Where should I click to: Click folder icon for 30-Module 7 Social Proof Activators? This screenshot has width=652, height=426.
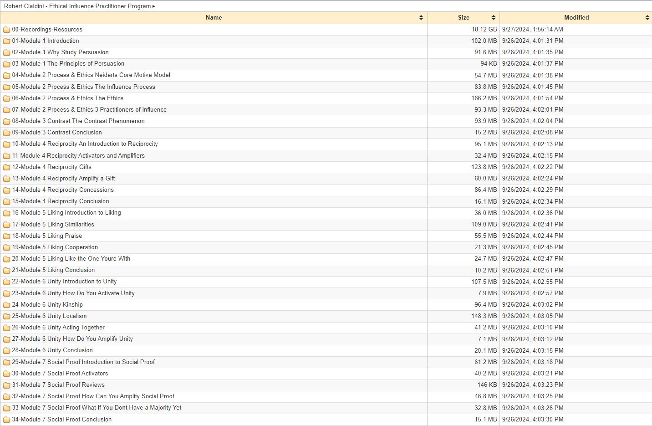click(x=7, y=374)
